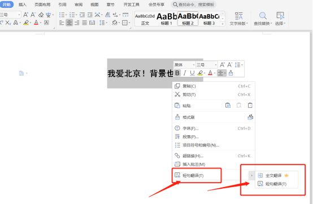Viewport: 313px width, 204px height.
Task: Toggle Italic in the mini toolbar
Action: 185,73
